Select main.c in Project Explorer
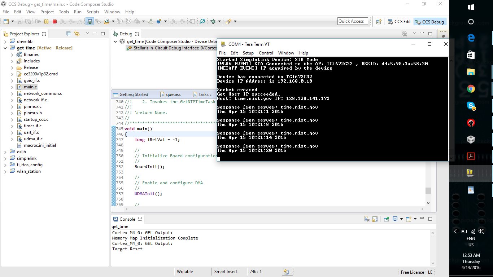Screen dimensions: 493x277 click(x=30, y=87)
